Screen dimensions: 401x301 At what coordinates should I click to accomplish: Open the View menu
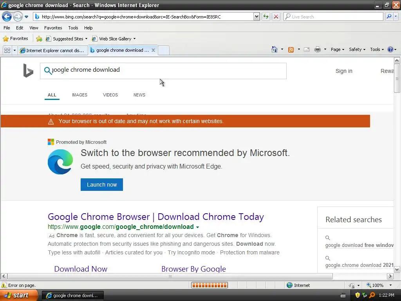tap(34, 28)
